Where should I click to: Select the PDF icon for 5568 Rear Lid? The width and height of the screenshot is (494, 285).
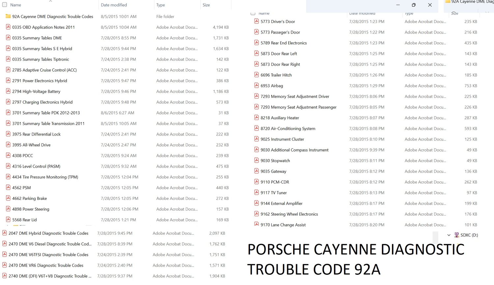click(8, 220)
